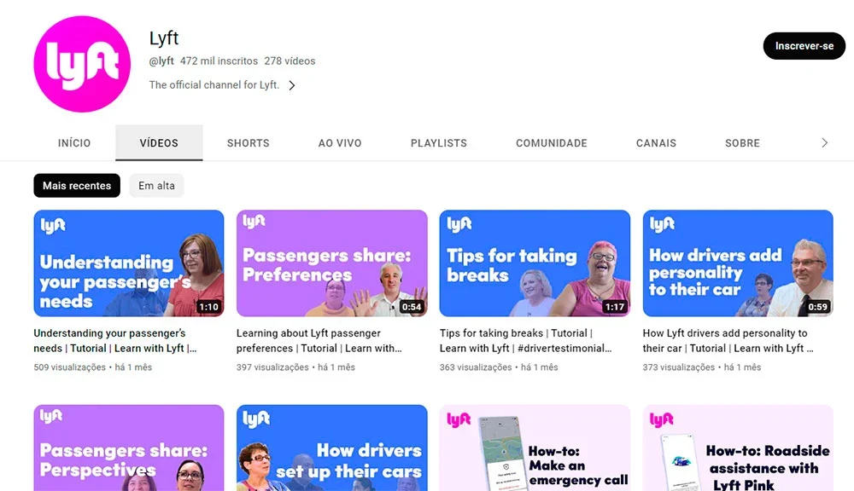Screen dimensions: 854x491
Task: Select the VÍDEOS tab
Action: point(159,143)
